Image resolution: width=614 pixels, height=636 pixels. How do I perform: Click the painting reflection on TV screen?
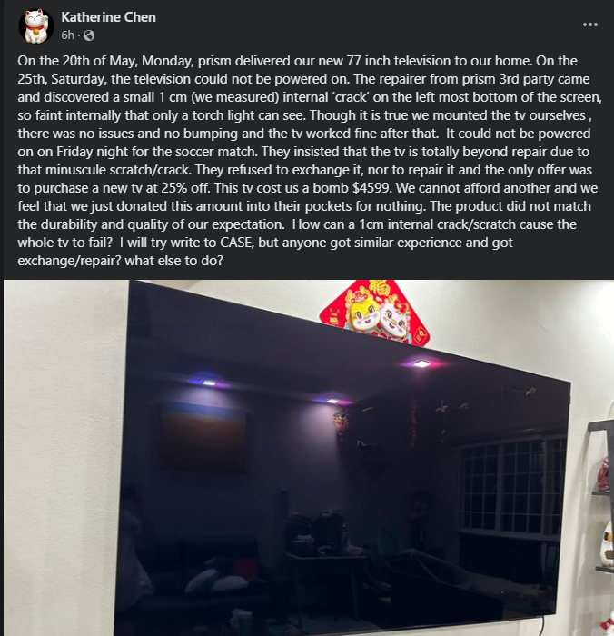204,438
